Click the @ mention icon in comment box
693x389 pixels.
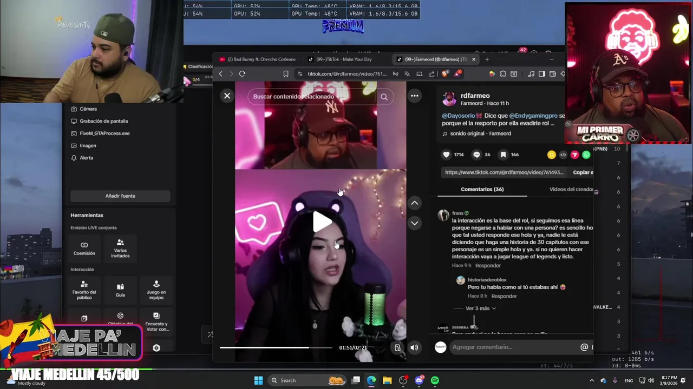point(584,347)
